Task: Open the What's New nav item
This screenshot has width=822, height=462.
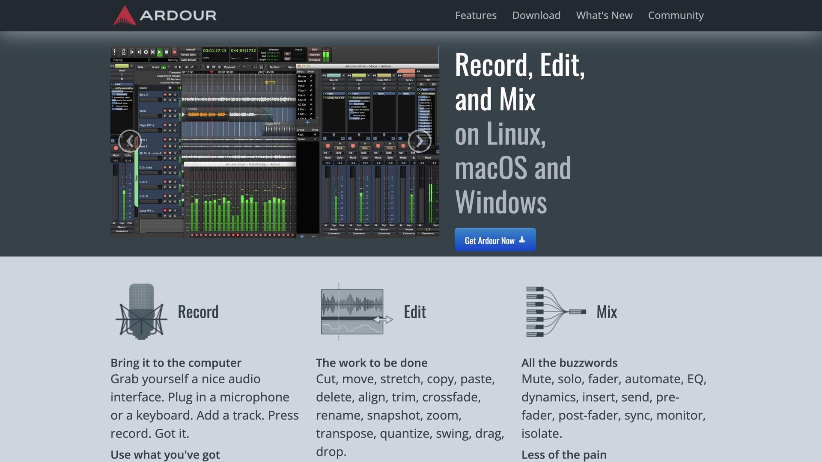Action: (x=604, y=15)
